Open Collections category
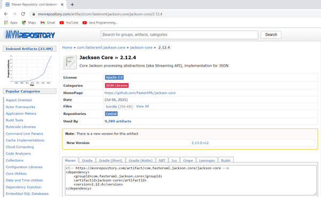 pyautogui.click(x=14, y=160)
